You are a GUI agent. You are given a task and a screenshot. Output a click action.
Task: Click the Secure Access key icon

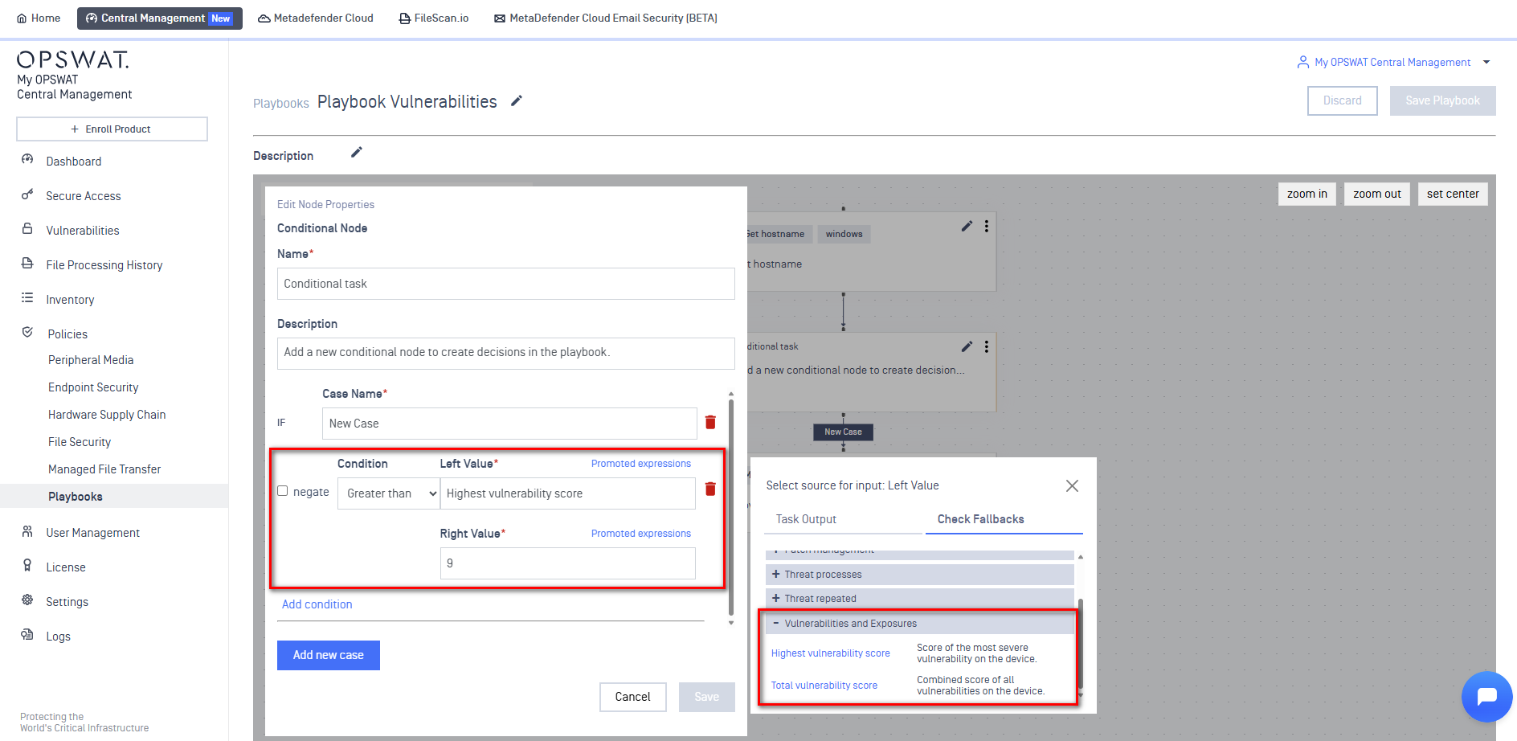pos(27,194)
